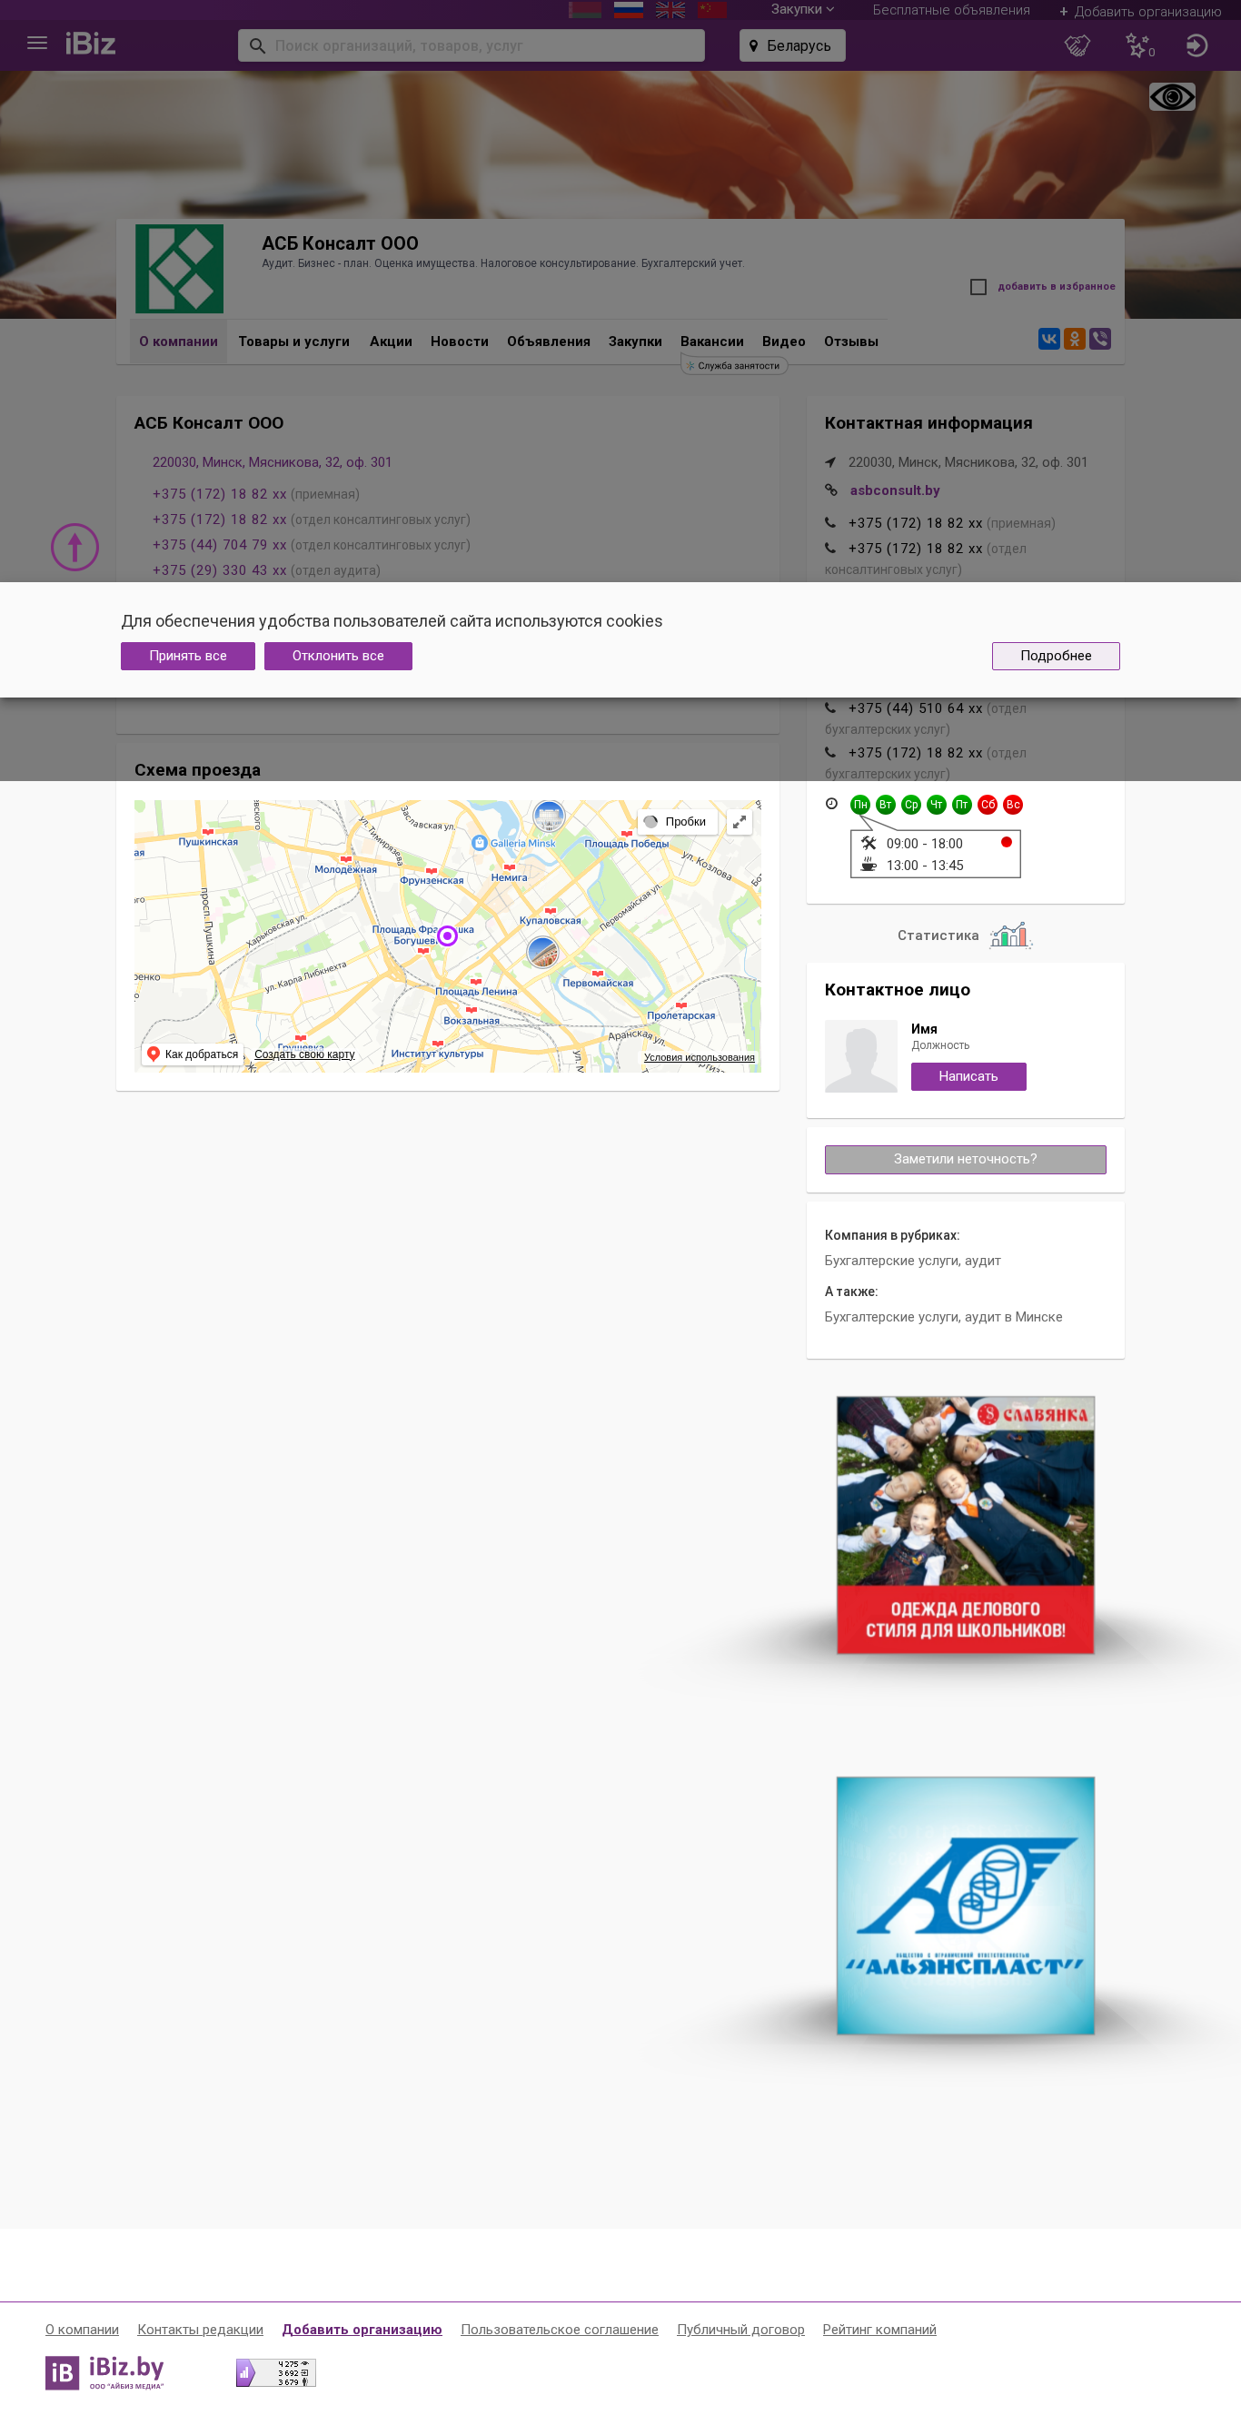Screen dimensions: 1241x2415
Task: Share via VK icon
Action: pos(1048,339)
